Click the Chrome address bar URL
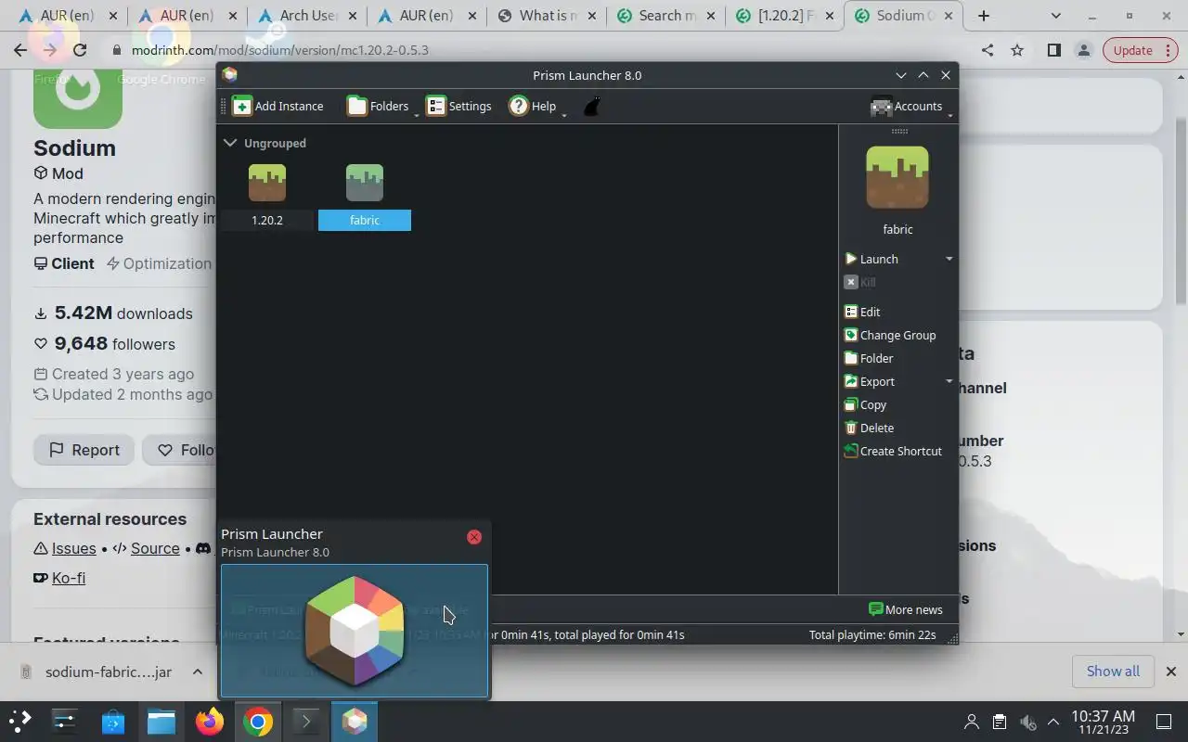The image size is (1188, 742). coord(279,50)
